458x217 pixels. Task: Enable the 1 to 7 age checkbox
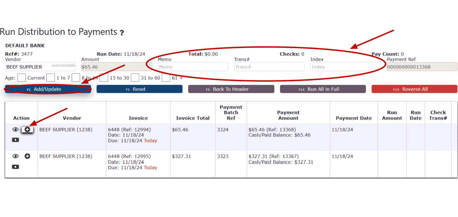pyautogui.click(x=51, y=78)
